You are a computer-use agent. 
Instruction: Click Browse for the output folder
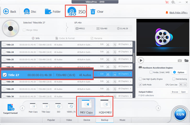pos(175,92)
